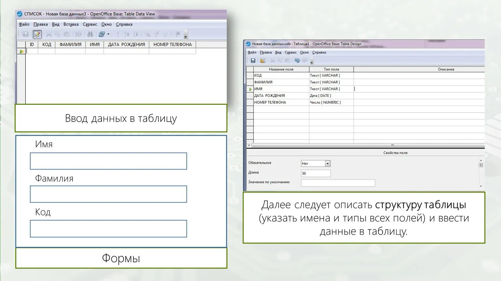Click Standard Filter funnel icon
501x281 pixels.
point(165,34)
